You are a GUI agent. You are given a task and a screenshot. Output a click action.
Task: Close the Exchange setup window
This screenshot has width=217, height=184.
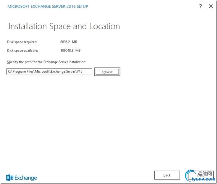coord(211,6)
